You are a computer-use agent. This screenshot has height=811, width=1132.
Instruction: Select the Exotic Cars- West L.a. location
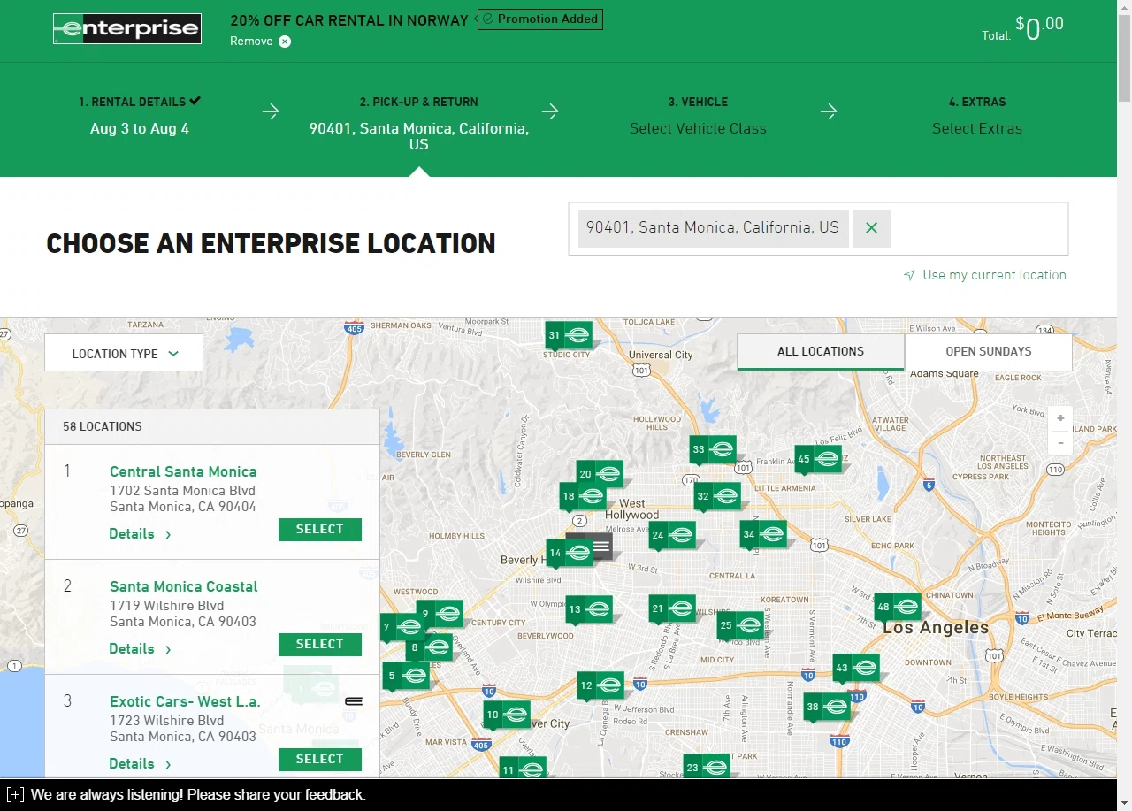pyautogui.click(x=320, y=760)
